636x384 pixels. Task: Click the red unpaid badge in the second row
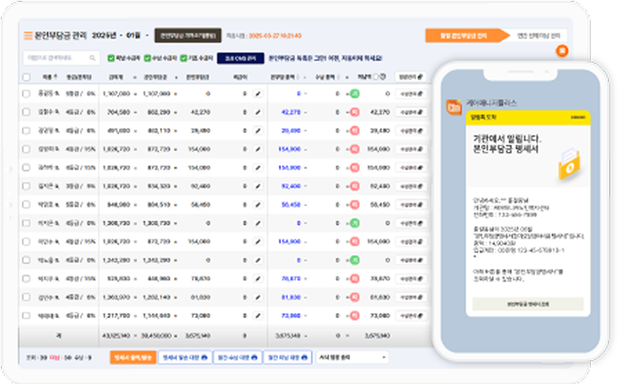pyautogui.click(x=353, y=112)
